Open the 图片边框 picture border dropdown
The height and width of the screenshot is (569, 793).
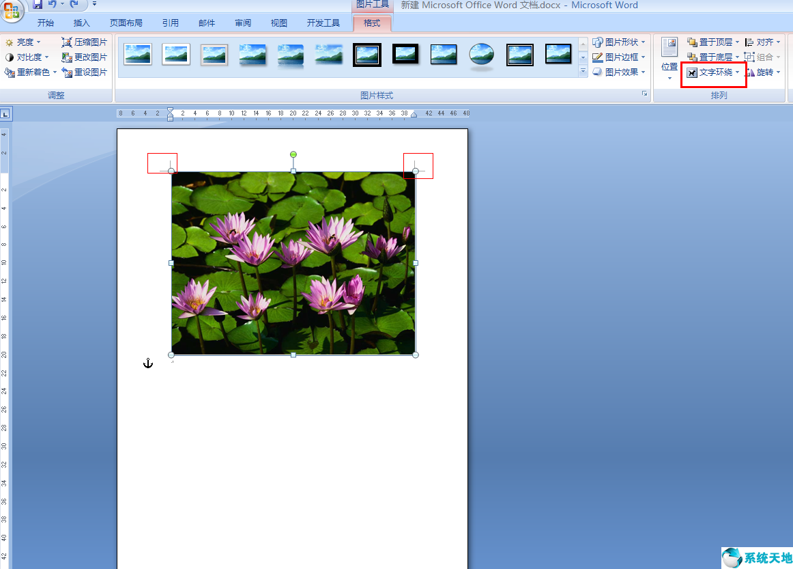pyautogui.click(x=619, y=57)
